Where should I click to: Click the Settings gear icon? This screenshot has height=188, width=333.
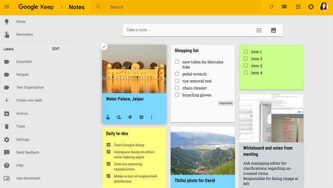pos(7,139)
